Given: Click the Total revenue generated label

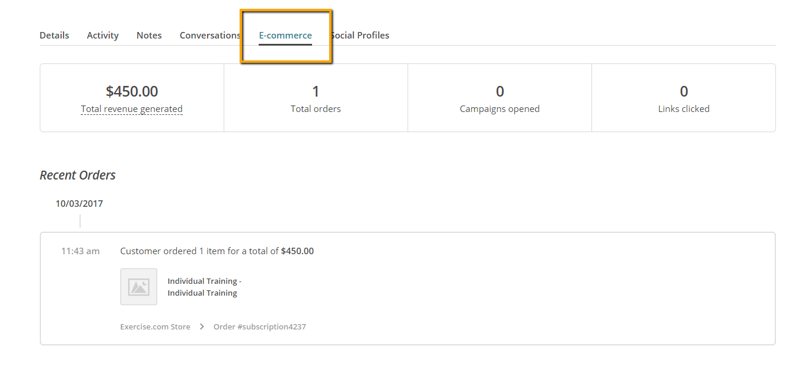Looking at the screenshot, I should click(132, 109).
